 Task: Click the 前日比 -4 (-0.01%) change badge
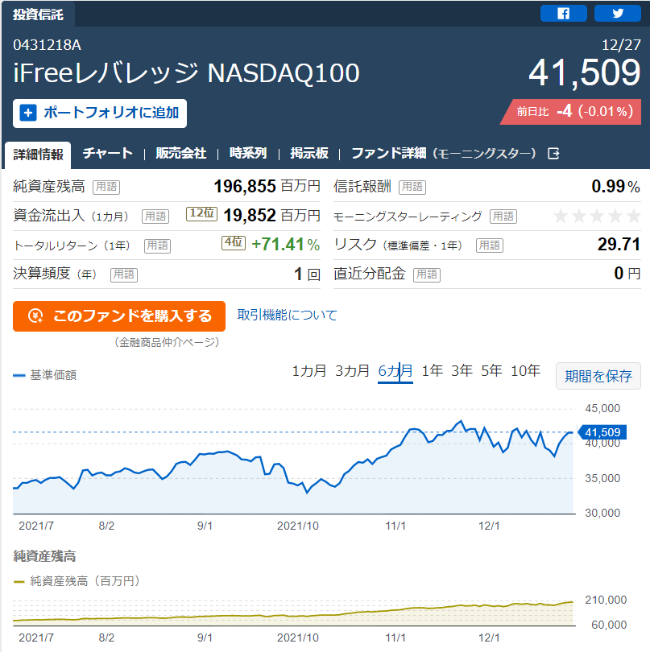[571, 111]
